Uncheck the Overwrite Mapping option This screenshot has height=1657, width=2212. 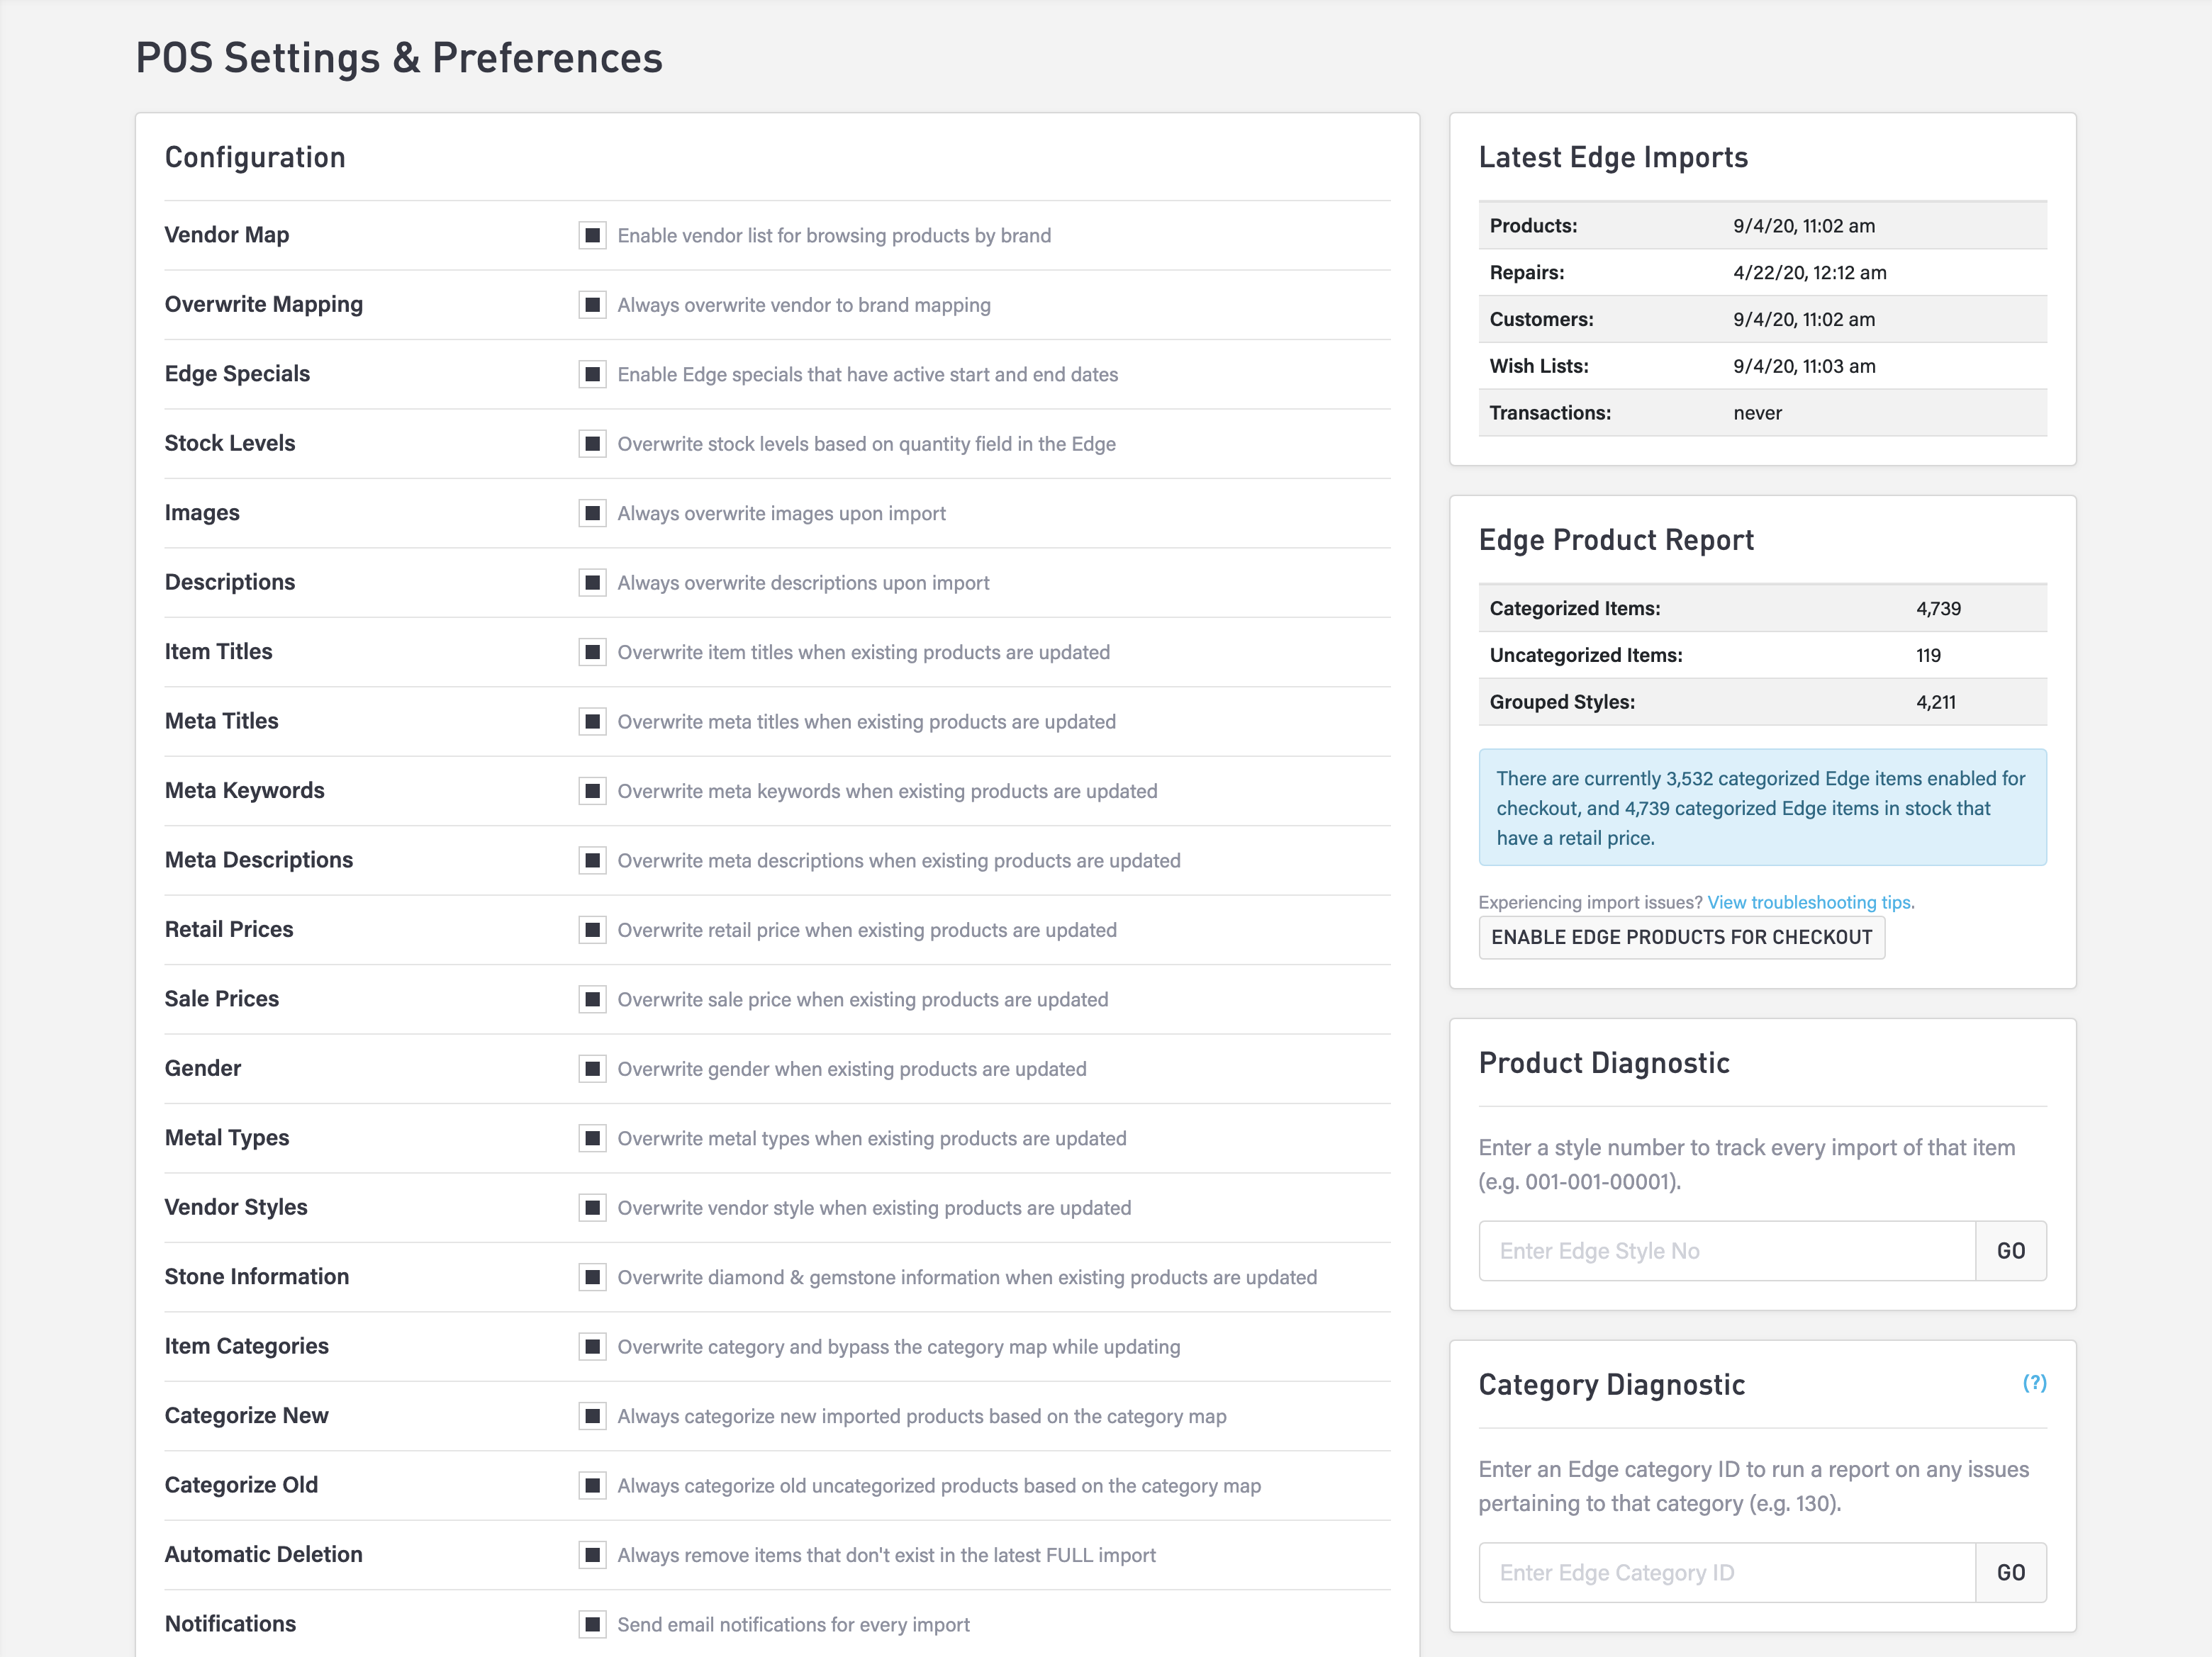(592, 305)
